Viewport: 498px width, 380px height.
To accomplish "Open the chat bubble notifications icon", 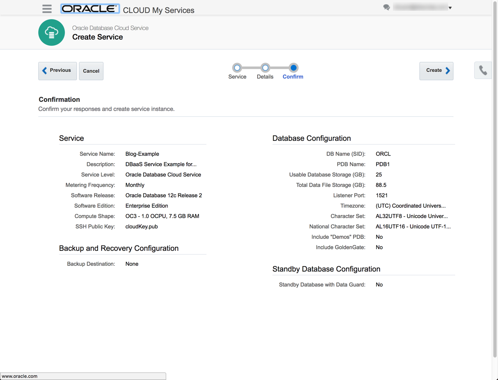I will [386, 7].
